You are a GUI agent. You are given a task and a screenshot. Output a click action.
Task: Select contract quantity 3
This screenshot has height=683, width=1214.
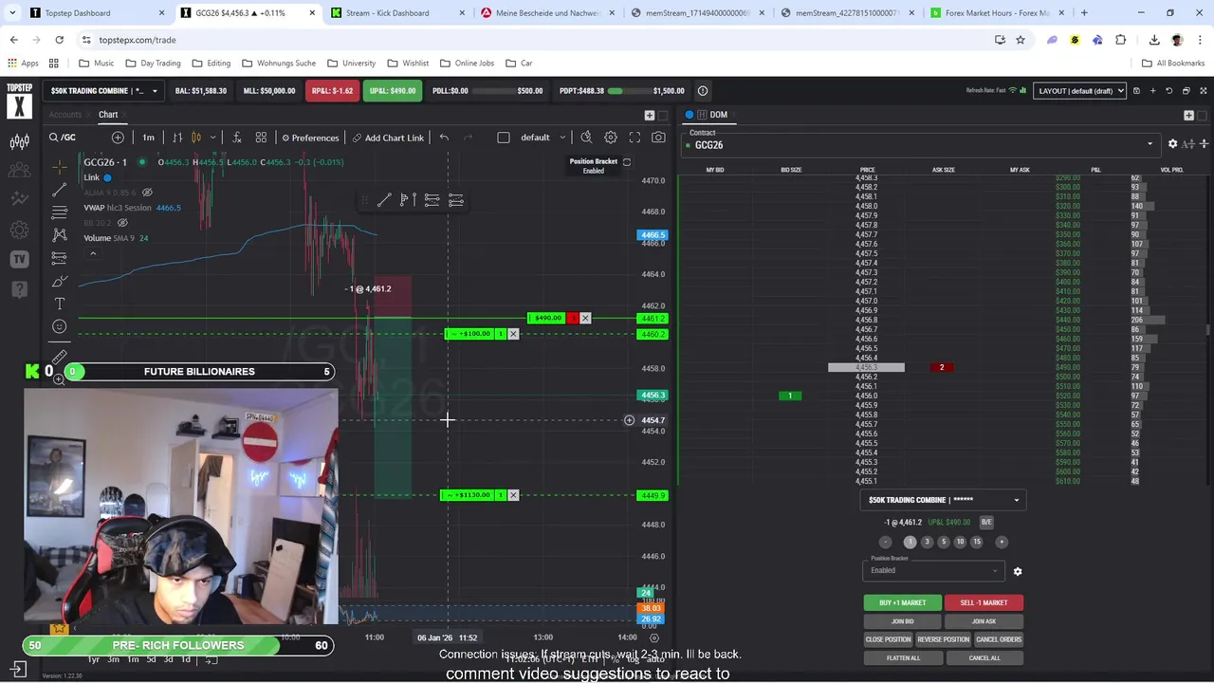click(x=927, y=542)
